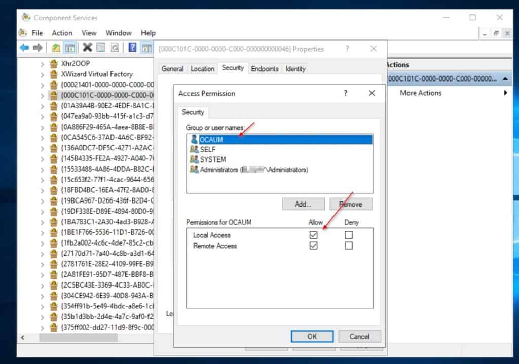Image resolution: width=519 pixels, height=364 pixels.
Task: Toggle Show/Hide Console Tree toolbar icon
Action: coord(70,48)
